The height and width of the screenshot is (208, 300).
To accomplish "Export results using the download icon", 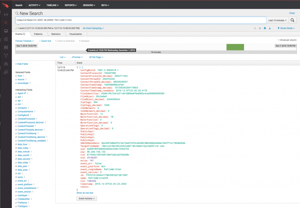I will click(x=270, y=28).
